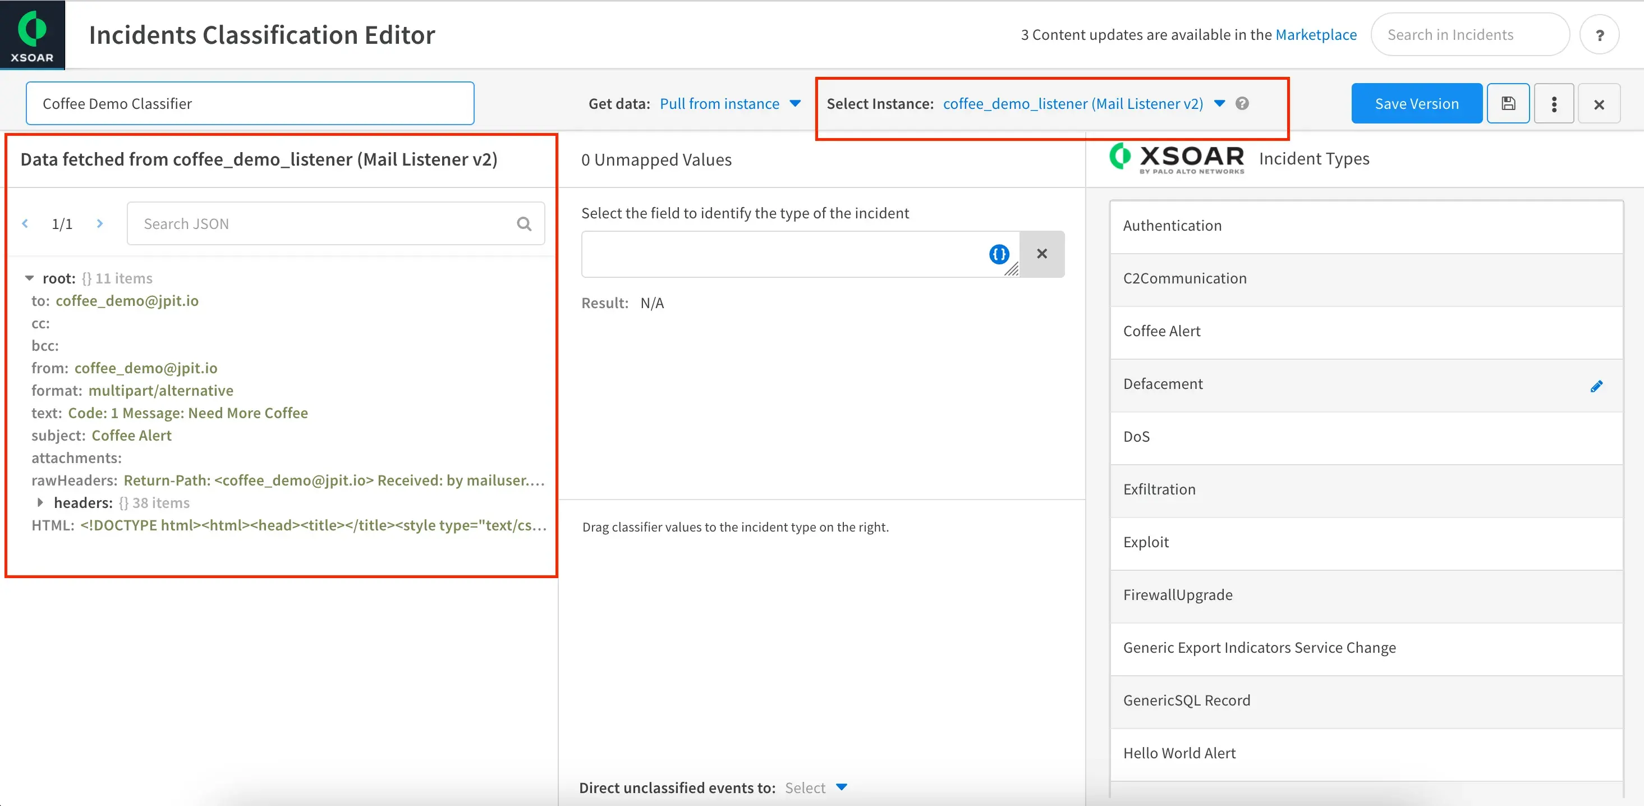Close the classification editor with X
The width and height of the screenshot is (1644, 806).
click(1599, 103)
